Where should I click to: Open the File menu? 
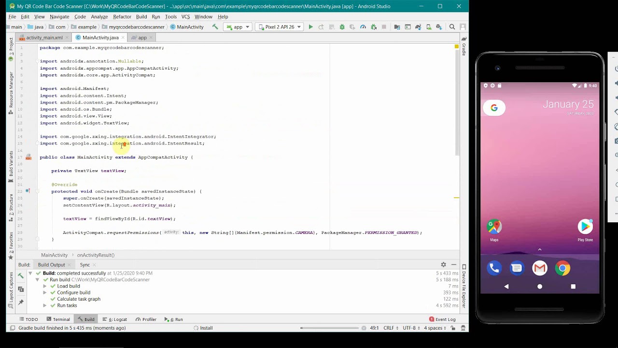point(12,16)
